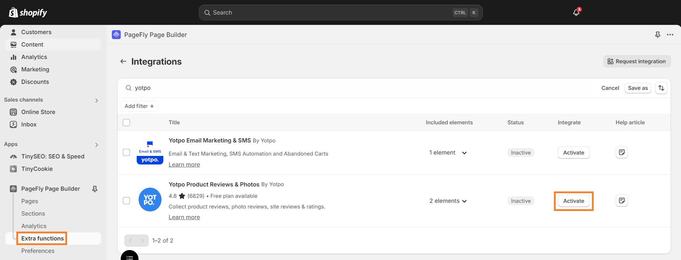Screen dimensions: 681x260
Task: Click the Online Store icon
Action: coord(13,112)
